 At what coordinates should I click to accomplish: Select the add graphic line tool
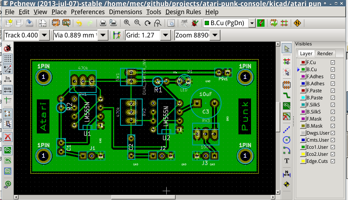(287, 129)
